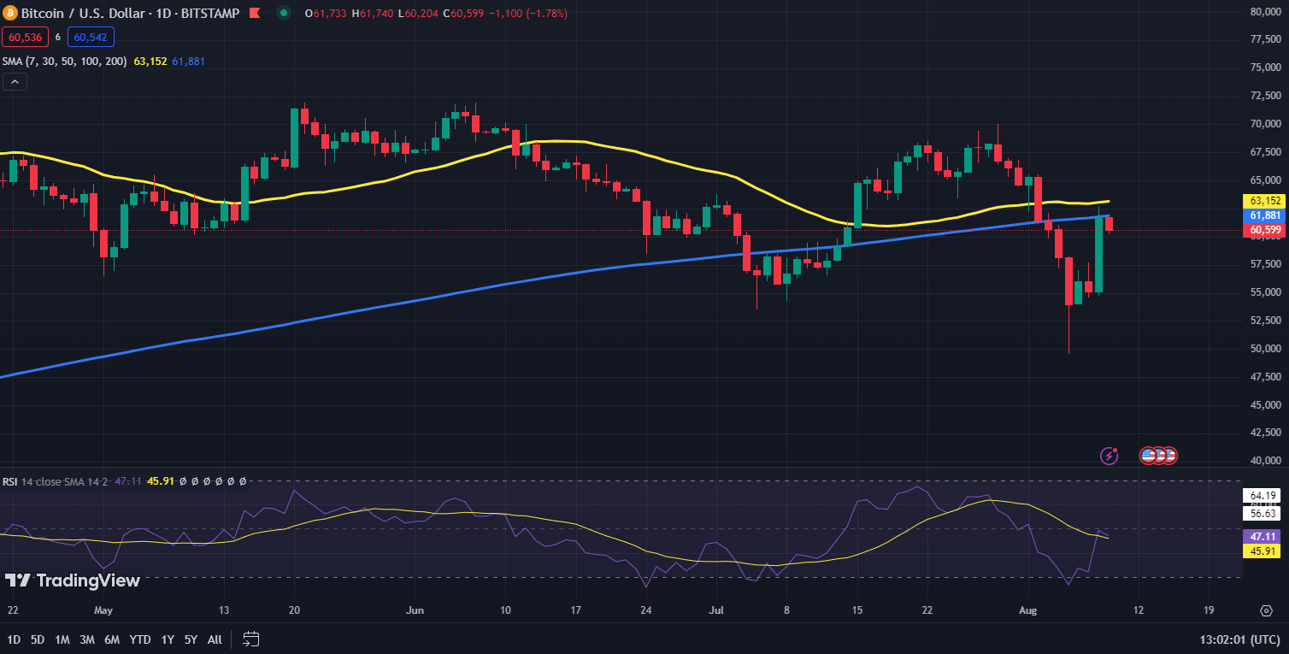Click the Bitcoin coin icon in the symbol title

[9, 14]
